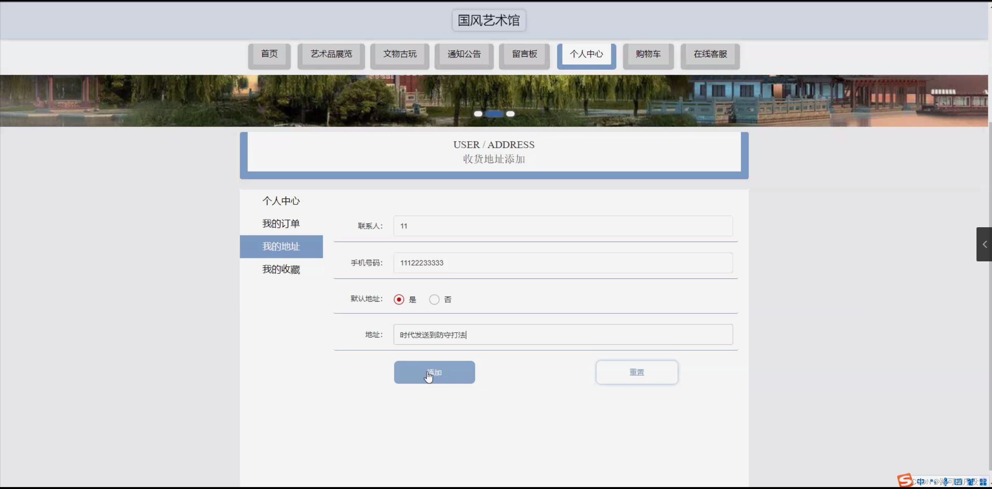The width and height of the screenshot is (992, 489).
Task: Go to first banner carousel slide
Action: tap(478, 114)
